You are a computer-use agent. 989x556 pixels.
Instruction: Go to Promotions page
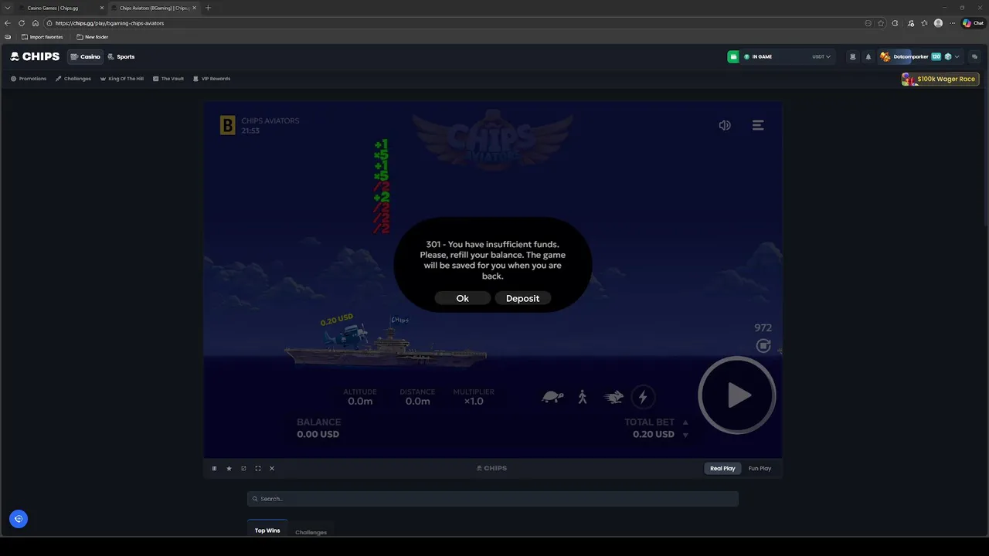[29, 79]
